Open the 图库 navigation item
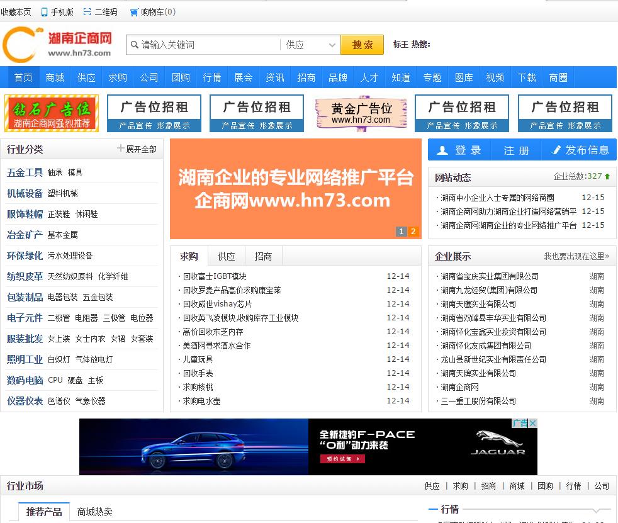Viewport: 618px width, 523px height. [463, 77]
